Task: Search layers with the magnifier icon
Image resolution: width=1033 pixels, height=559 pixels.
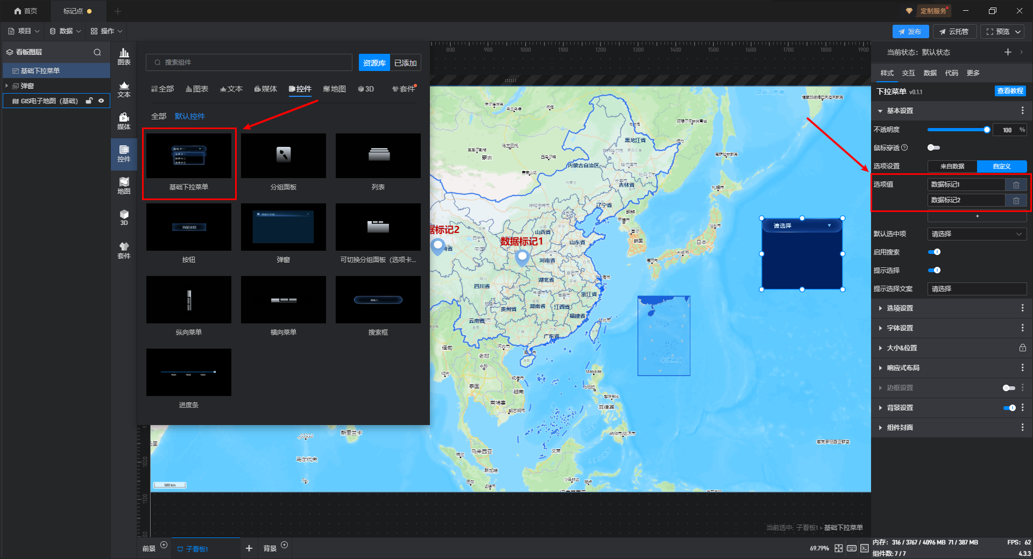Action: 97,52
